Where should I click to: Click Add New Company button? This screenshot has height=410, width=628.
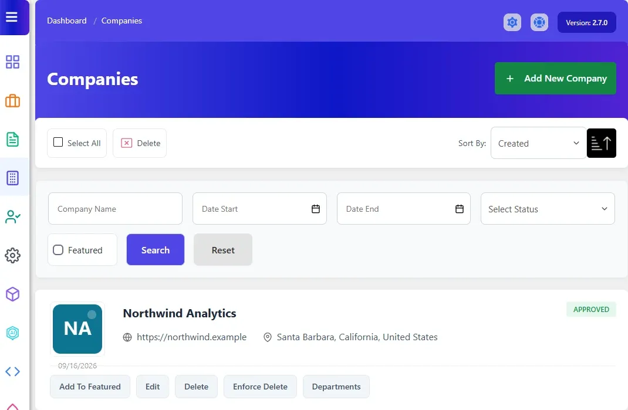click(x=555, y=78)
